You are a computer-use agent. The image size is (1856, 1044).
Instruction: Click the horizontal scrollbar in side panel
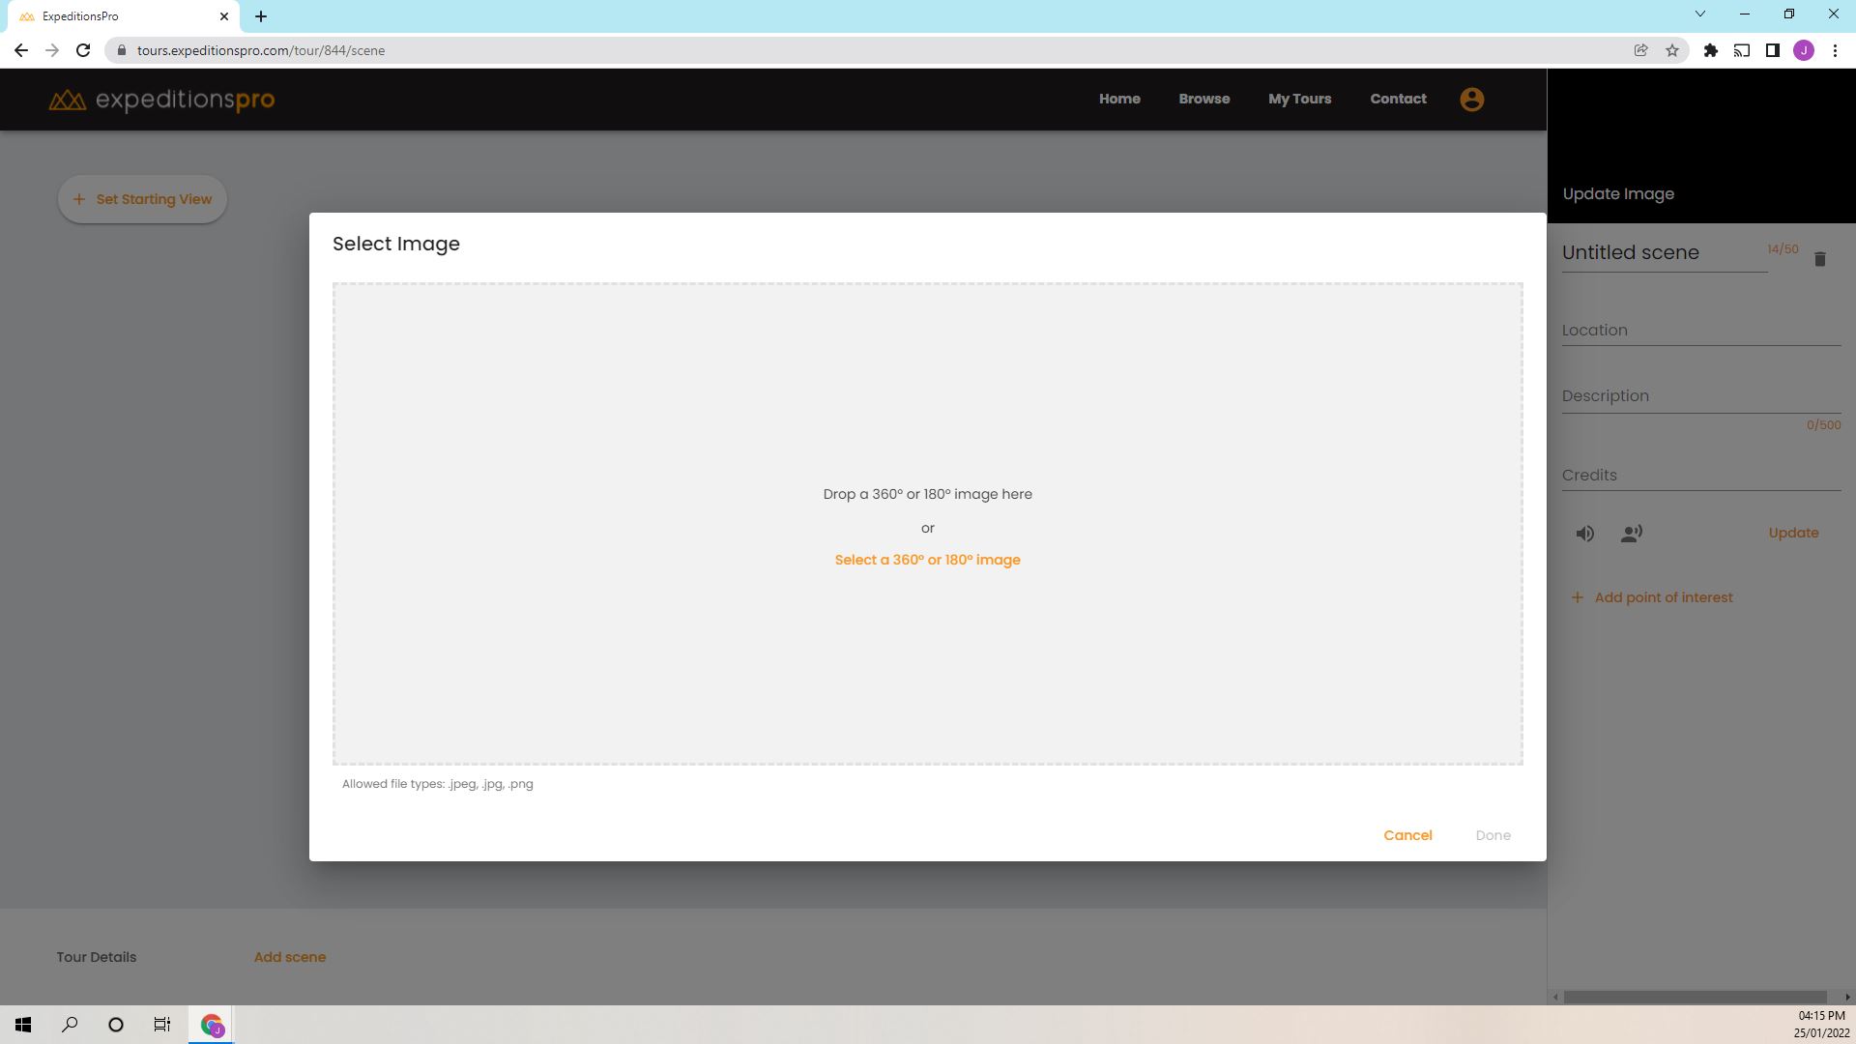click(x=1694, y=997)
